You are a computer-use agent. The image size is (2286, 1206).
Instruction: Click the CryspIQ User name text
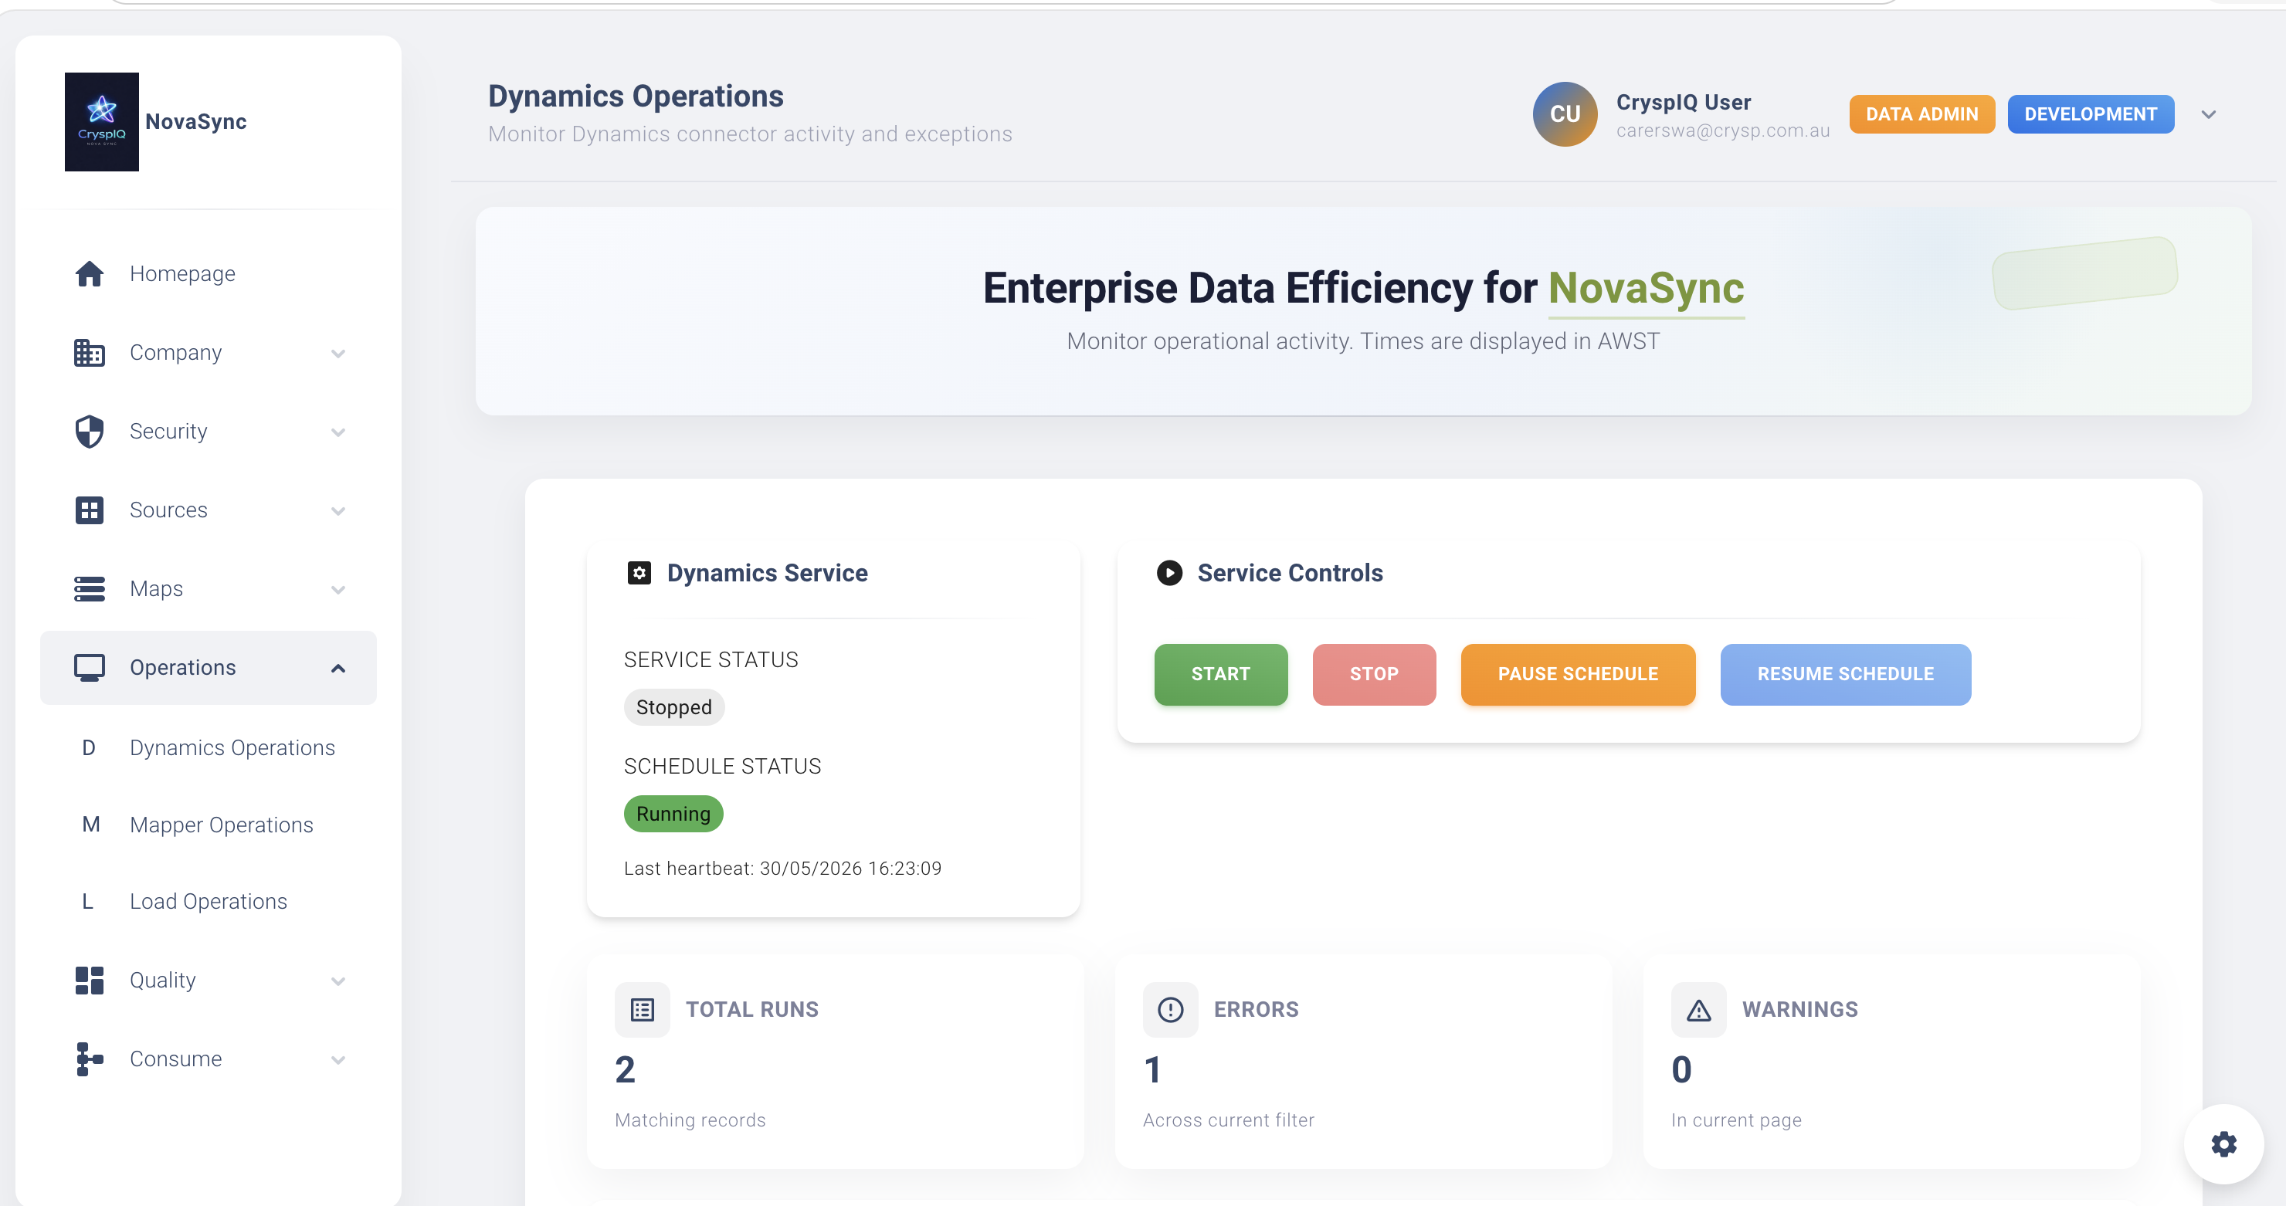coord(1684,102)
